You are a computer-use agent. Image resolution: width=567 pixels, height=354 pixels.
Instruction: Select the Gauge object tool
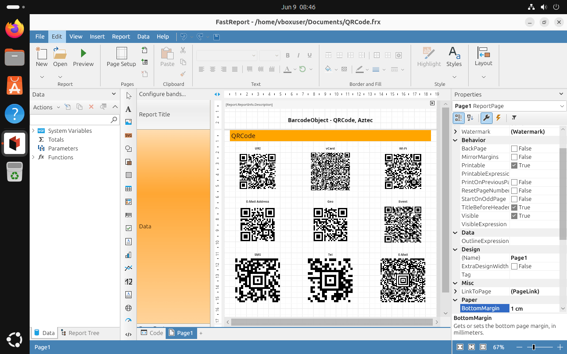tap(129, 321)
